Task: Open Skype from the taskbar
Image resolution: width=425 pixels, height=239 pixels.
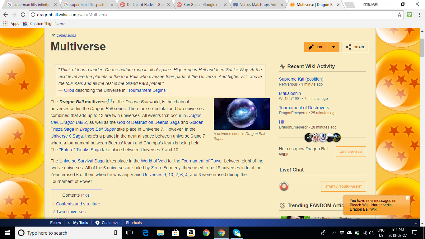Action: pyautogui.click(x=236, y=233)
